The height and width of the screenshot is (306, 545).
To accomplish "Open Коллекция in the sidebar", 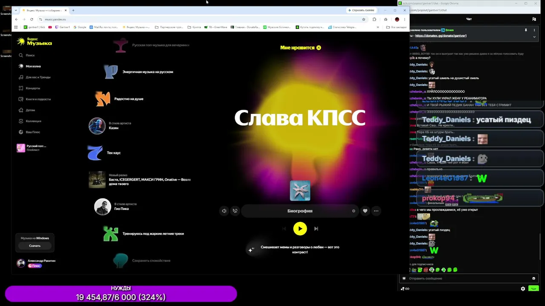I will 30,121.
